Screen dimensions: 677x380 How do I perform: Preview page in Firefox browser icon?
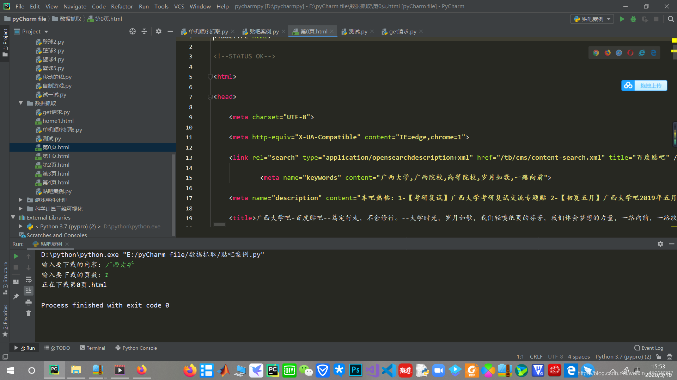pos(608,53)
